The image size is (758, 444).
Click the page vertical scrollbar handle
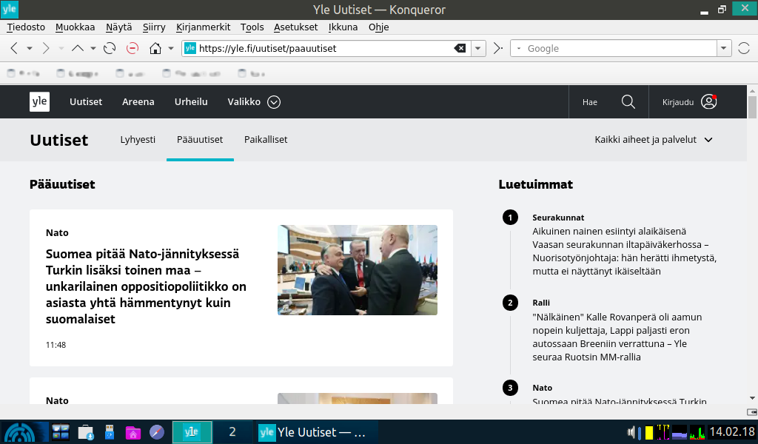752,107
